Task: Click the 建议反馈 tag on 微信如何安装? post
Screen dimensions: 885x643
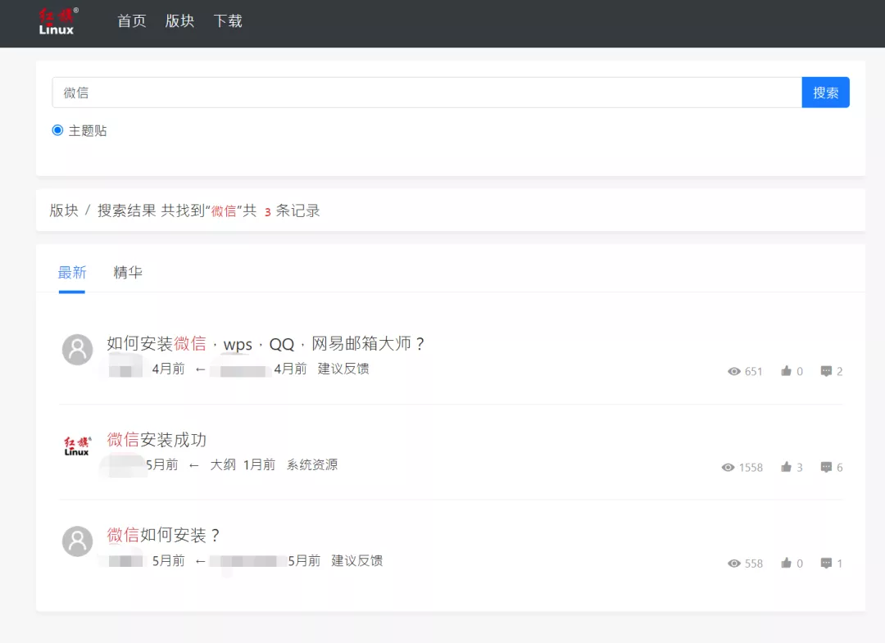Action: (x=356, y=560)
